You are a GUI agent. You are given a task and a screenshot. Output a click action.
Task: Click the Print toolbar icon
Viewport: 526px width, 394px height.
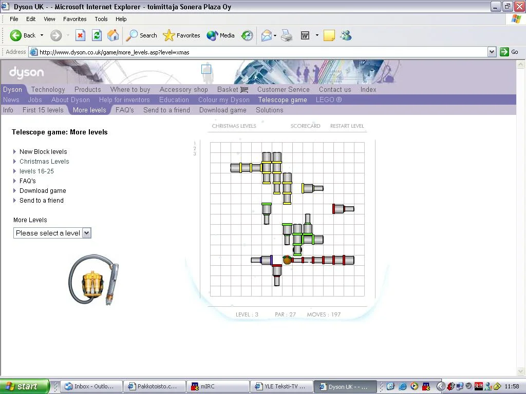coord(287,35)
